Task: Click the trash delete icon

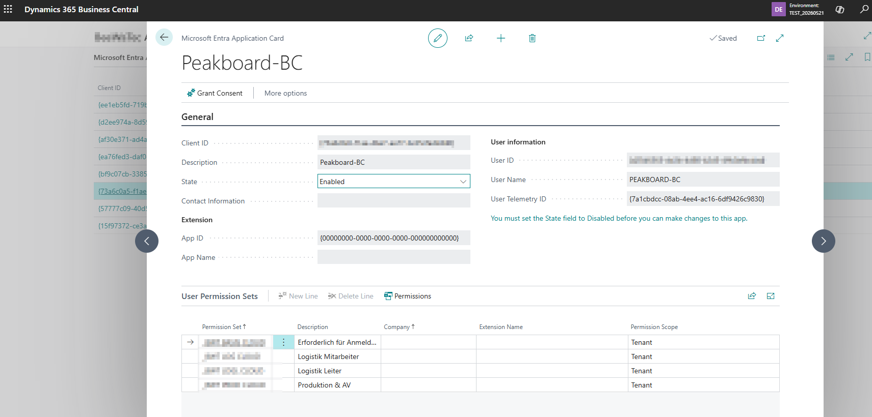Action: coord(532,38)
